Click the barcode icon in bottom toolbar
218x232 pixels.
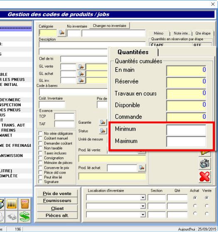point(12,204)
